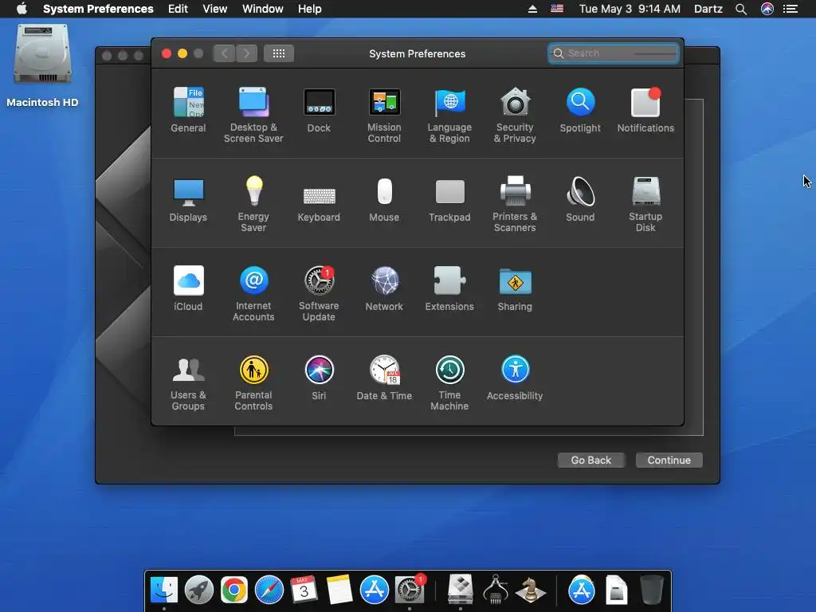Open the Trash in the Dock
This screenshot has height=612, width=816.
651,590
